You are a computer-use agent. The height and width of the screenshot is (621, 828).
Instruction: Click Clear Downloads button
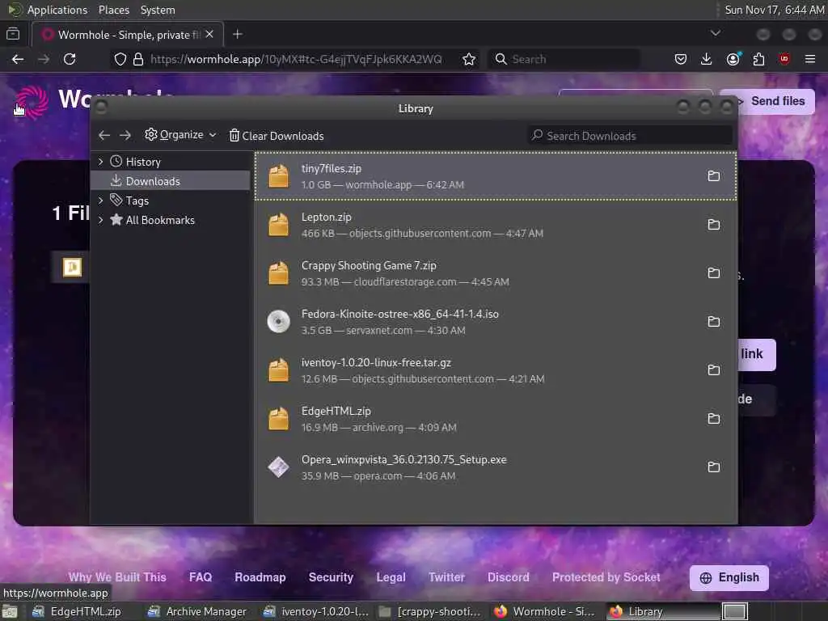tap(277, 136)
